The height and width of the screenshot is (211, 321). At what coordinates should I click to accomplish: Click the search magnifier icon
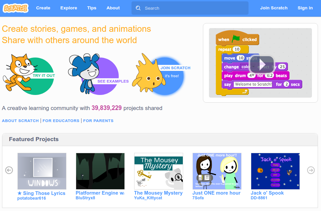coord(138,8)
